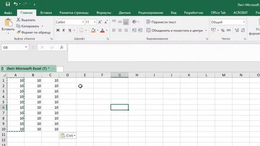Open the Разметка страницы tab
This screenshot has height=146, width=260.
[x=74, y=13]
